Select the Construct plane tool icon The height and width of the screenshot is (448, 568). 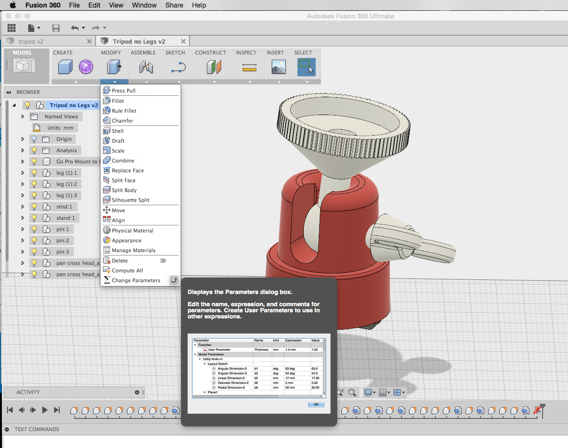click(x=214, y=68)
